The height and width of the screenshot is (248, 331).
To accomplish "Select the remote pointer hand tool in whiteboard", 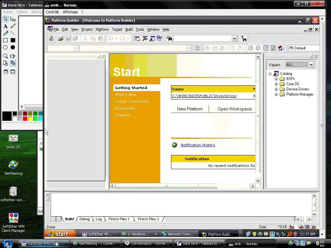I will tap(13, 56).
